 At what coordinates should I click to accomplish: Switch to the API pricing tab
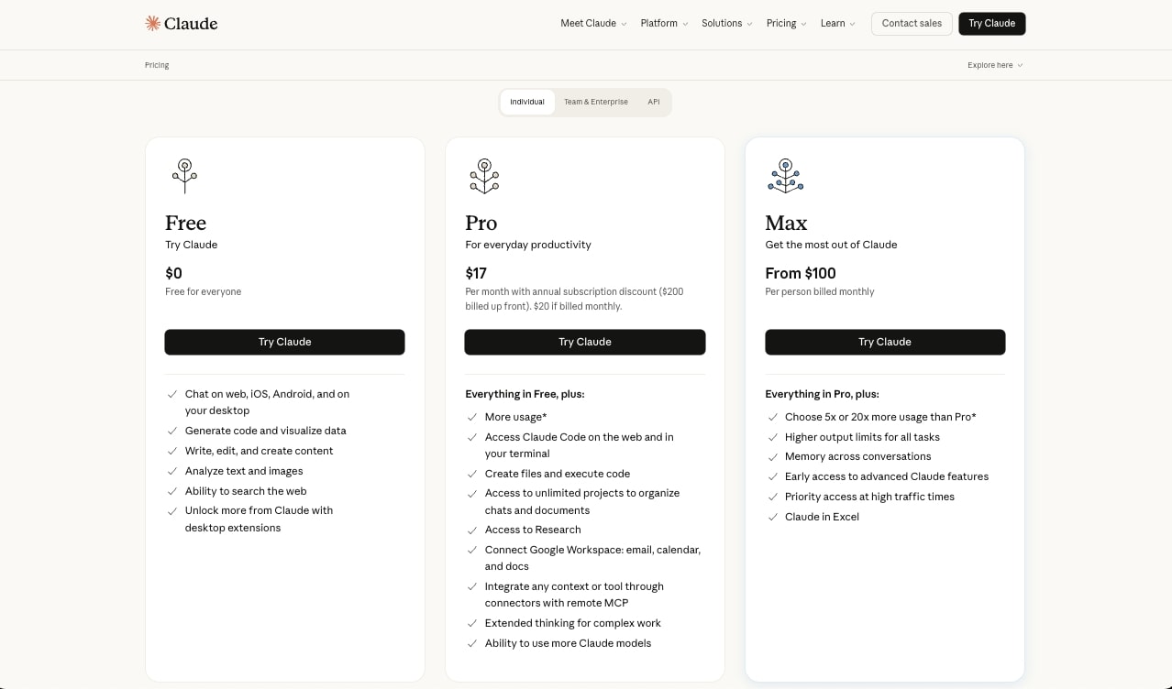coord(654,102)
